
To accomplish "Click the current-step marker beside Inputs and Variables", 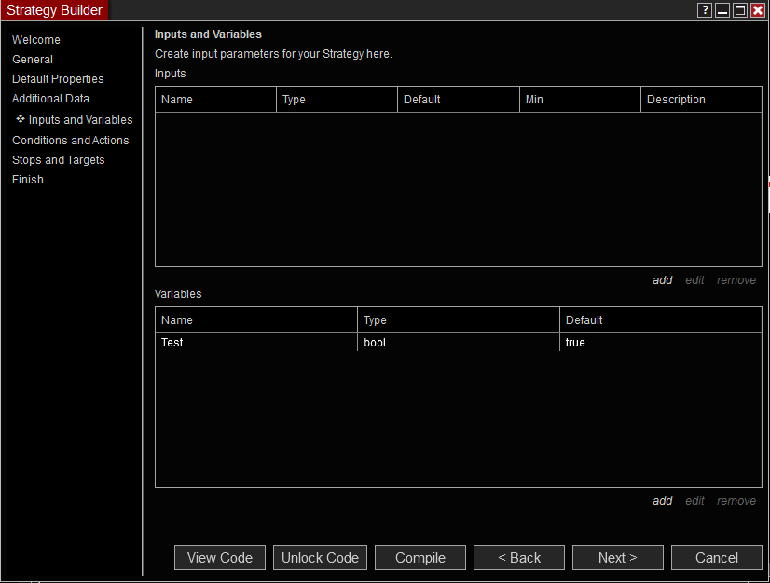I will click(21, 119).
